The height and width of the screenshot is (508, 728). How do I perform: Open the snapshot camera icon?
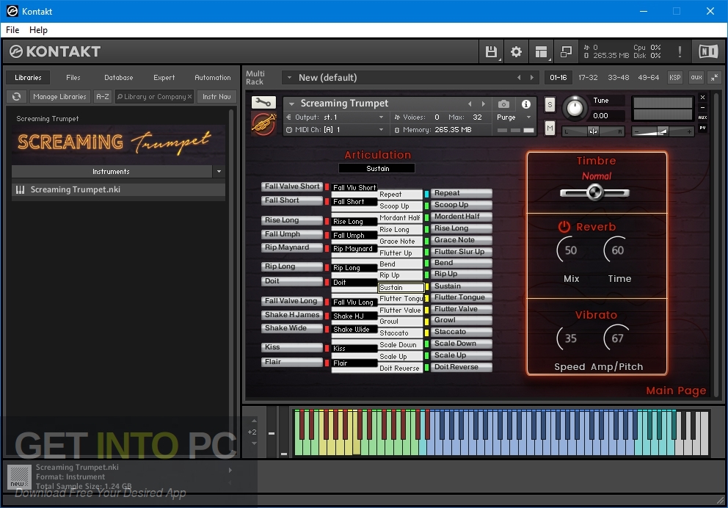tap(503, 104)
